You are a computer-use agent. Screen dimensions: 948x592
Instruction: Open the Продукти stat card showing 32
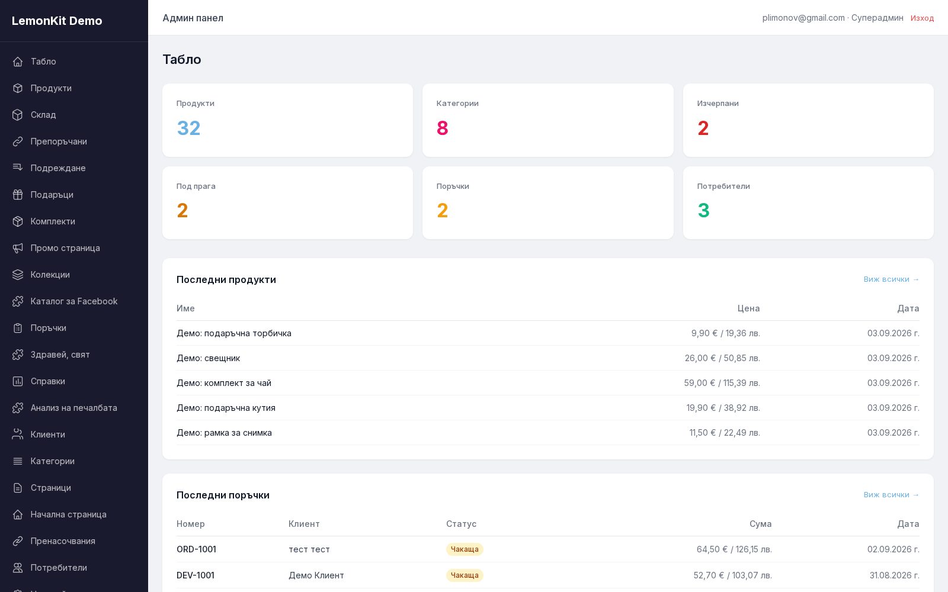[287, 120]
